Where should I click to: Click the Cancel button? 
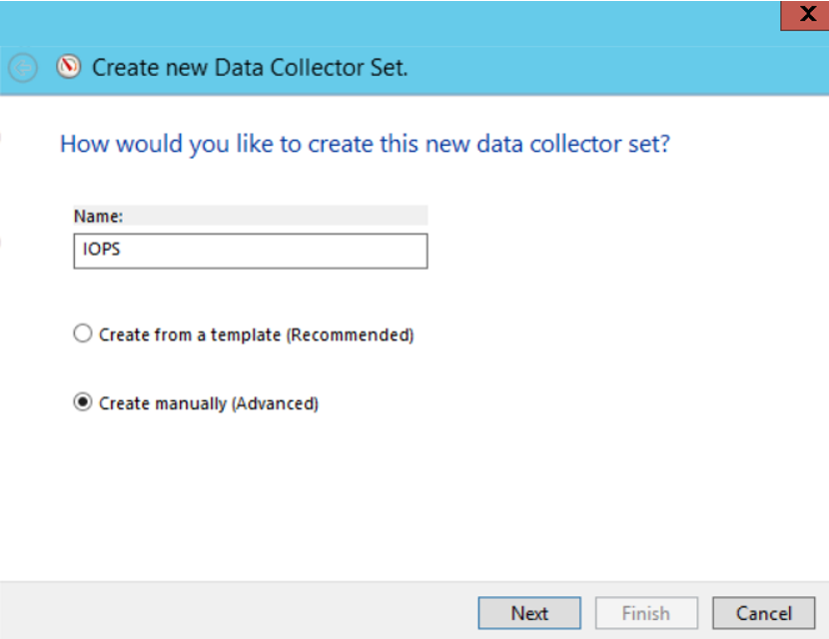click(x=763, y=613)
